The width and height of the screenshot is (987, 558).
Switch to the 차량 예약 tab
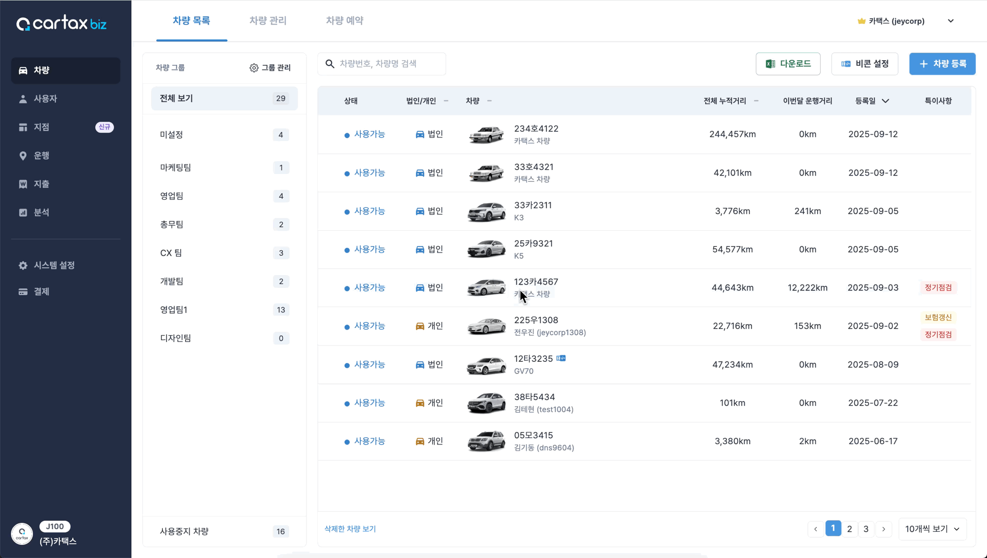pyautogui.click(x=344, y=21)
